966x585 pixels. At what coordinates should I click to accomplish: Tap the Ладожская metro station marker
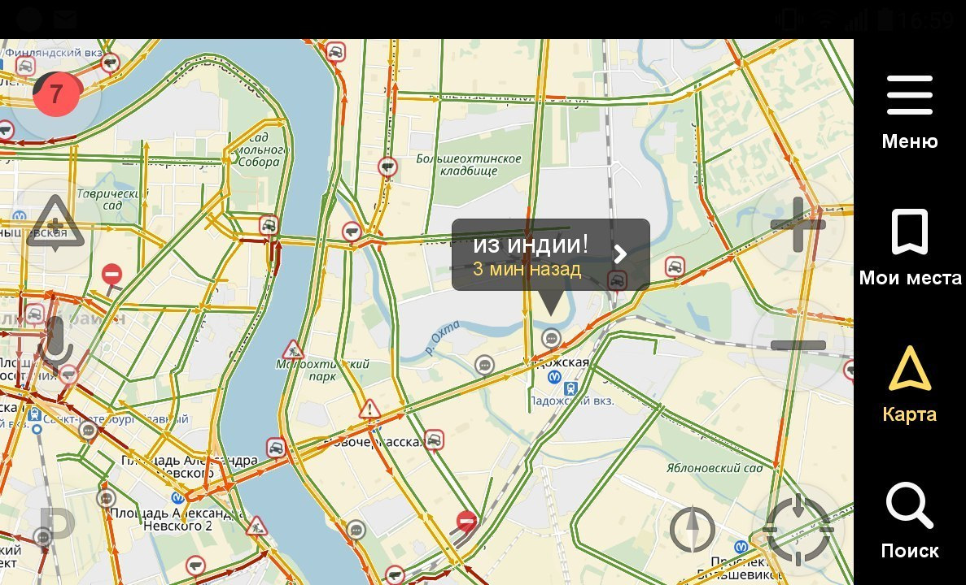coord(554,375)
